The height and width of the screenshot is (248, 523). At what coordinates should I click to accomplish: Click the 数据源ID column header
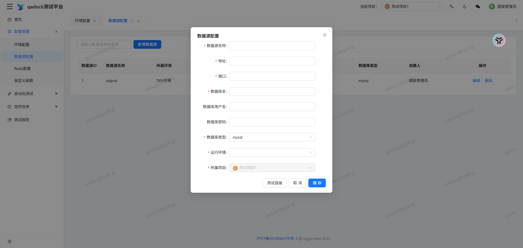click(x=89, y=66)
